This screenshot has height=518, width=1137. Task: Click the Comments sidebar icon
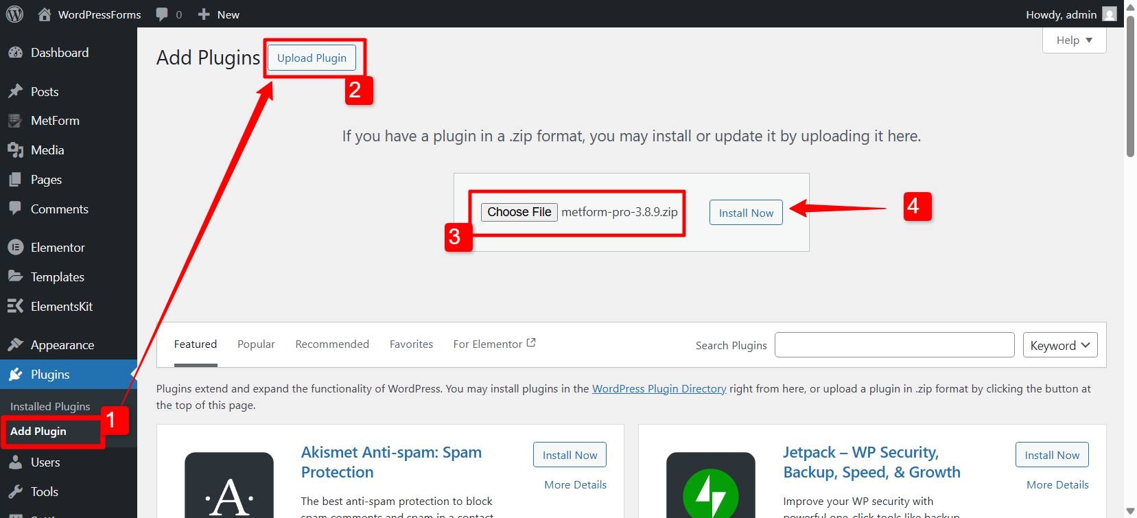[15, 209]
